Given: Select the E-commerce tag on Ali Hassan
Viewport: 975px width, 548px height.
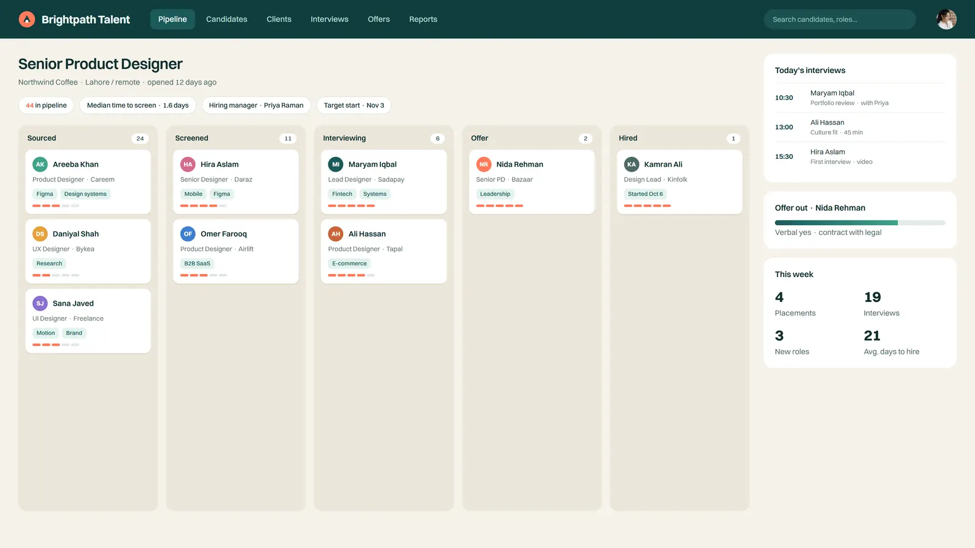Looking at the screenshot, I should click(349, 264).
